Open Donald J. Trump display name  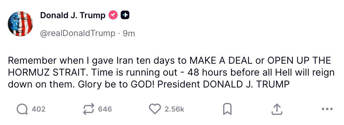[73, 15]
